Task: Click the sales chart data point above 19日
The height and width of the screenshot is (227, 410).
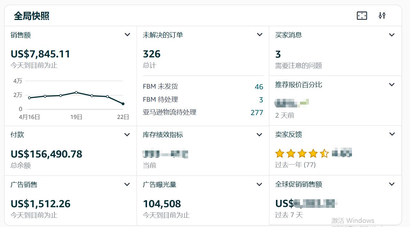Action: (x=76, y=92)
